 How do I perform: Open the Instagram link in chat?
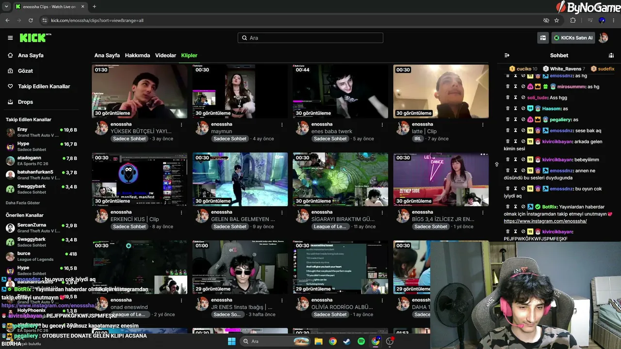[x=545, y=221]
